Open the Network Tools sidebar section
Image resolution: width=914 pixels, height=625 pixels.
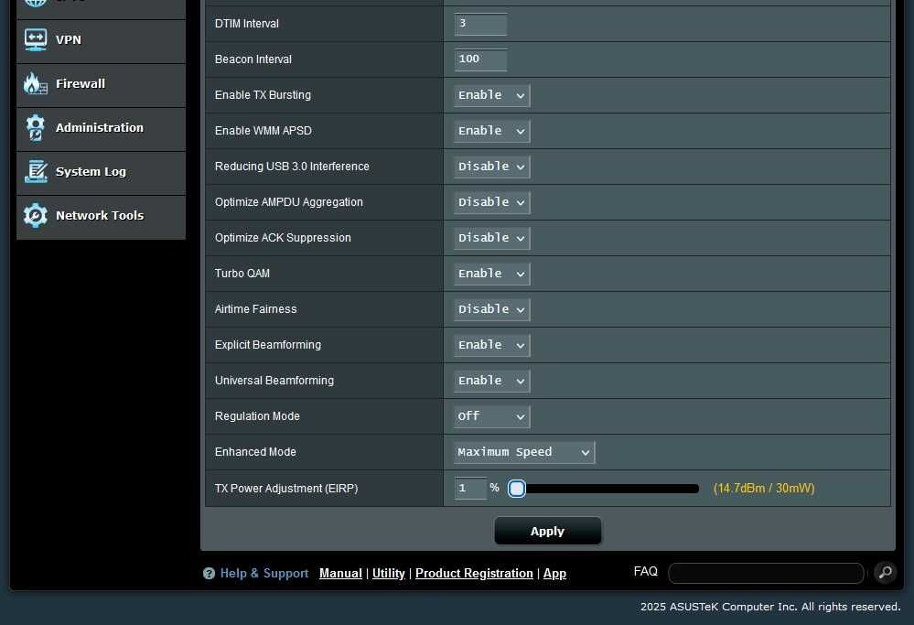pyautogui.click(x=101, y=216)
